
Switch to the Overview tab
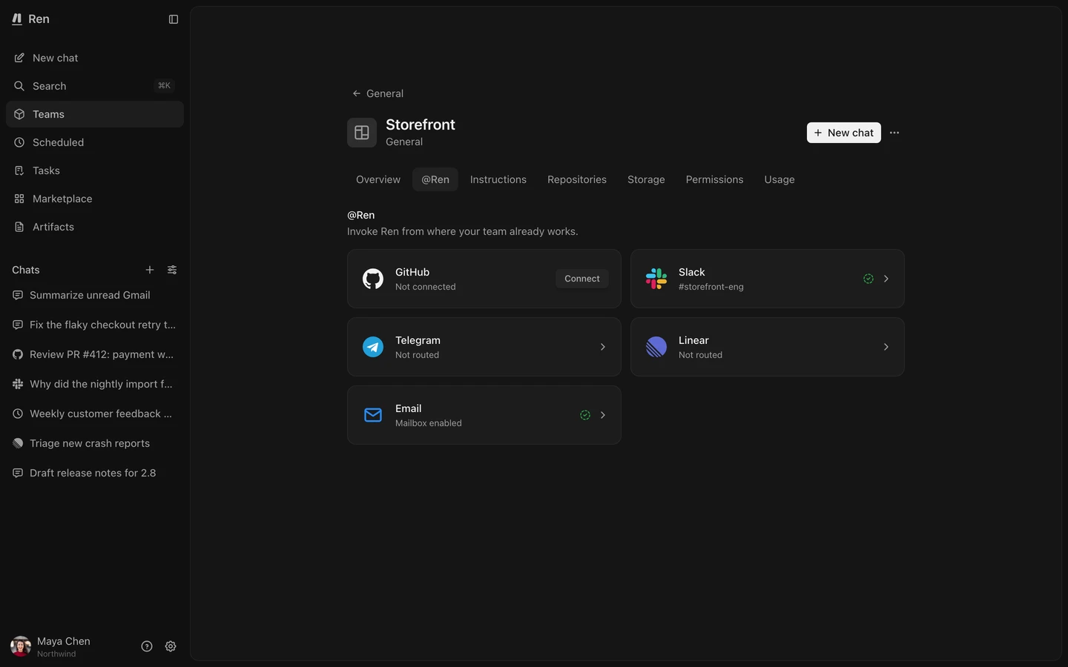point(378,179)
